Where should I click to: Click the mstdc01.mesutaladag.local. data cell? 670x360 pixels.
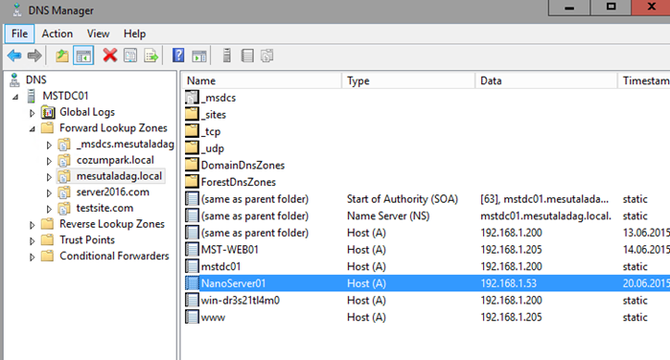pos(545,215)
